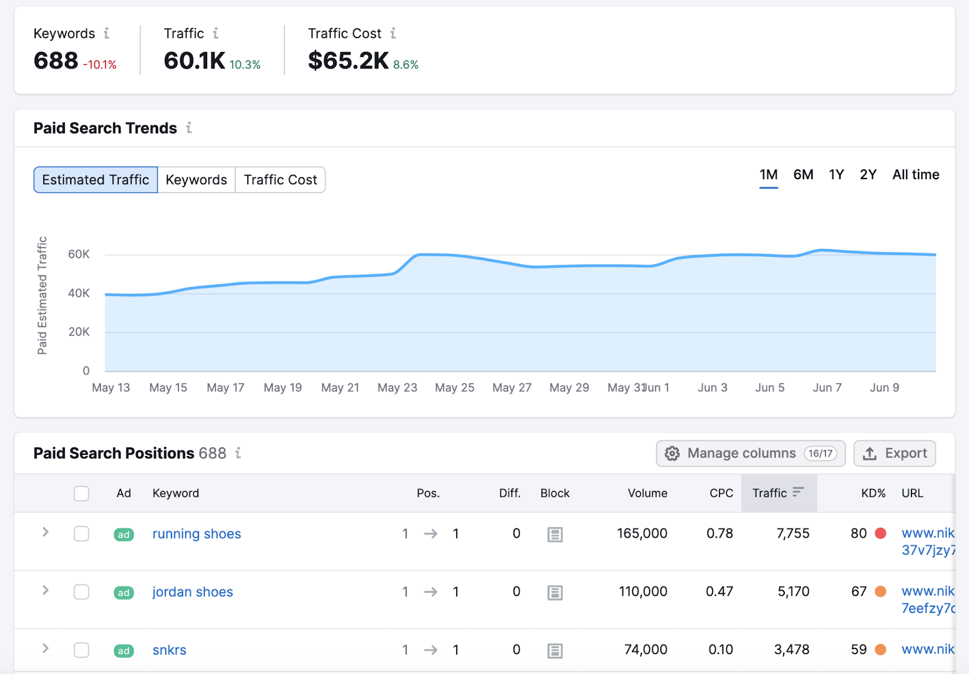969x674 pixels.
Task: Check the running shoes row checkbox
Action: [81, 534]
